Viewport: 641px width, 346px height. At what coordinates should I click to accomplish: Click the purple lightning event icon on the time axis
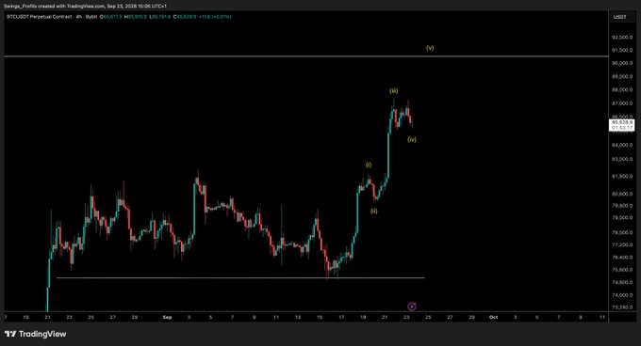[x=412, y=307]
